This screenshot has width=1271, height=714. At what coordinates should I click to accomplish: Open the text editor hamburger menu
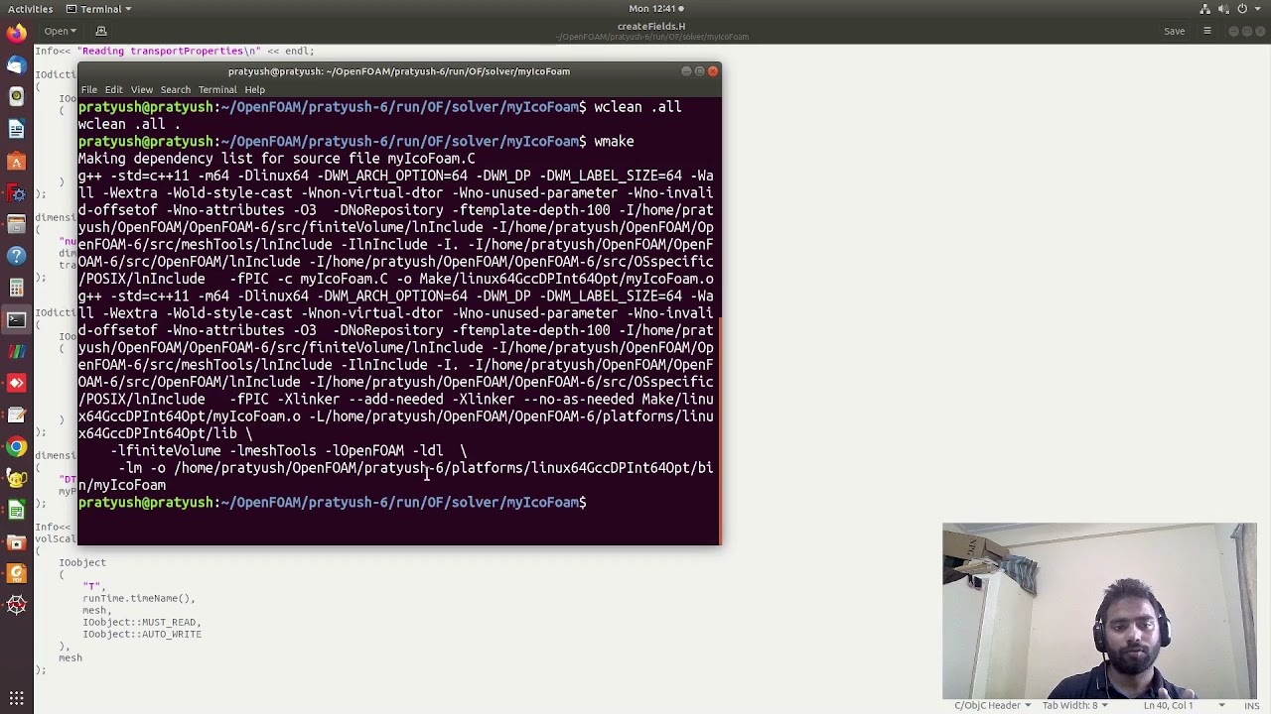click(1207, 31)
